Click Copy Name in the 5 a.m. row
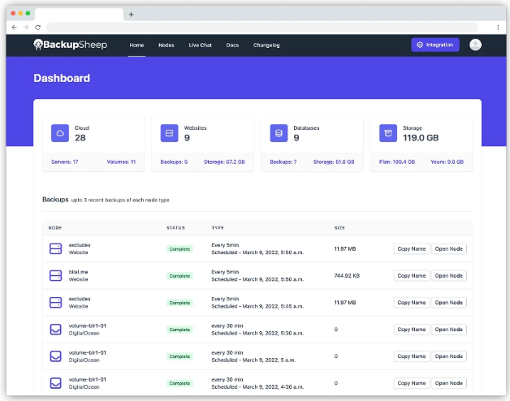Viewport: 510px width, 401px height. (412, 356)
